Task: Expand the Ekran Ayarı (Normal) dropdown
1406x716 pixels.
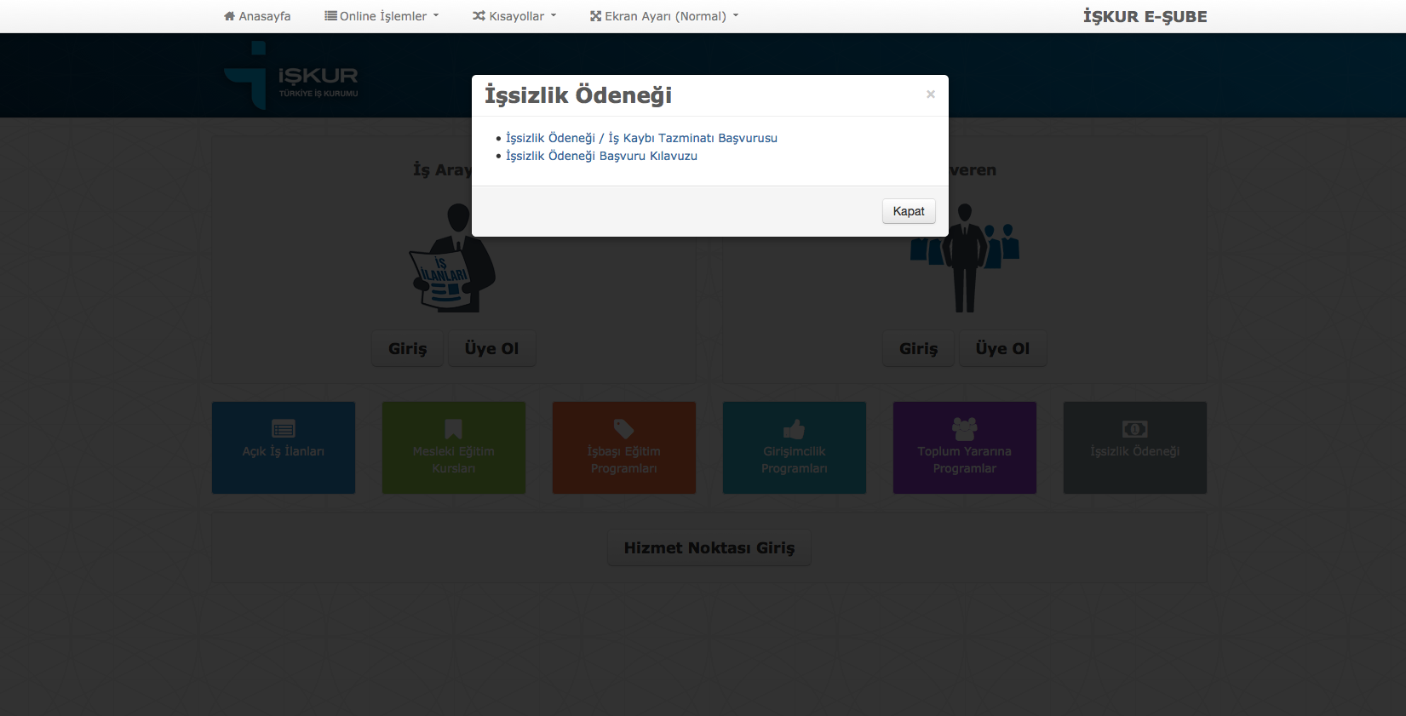Action: point(664,16)
